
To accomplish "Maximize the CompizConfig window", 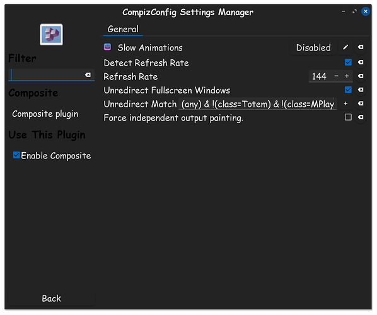I will (x=354, y=11).
